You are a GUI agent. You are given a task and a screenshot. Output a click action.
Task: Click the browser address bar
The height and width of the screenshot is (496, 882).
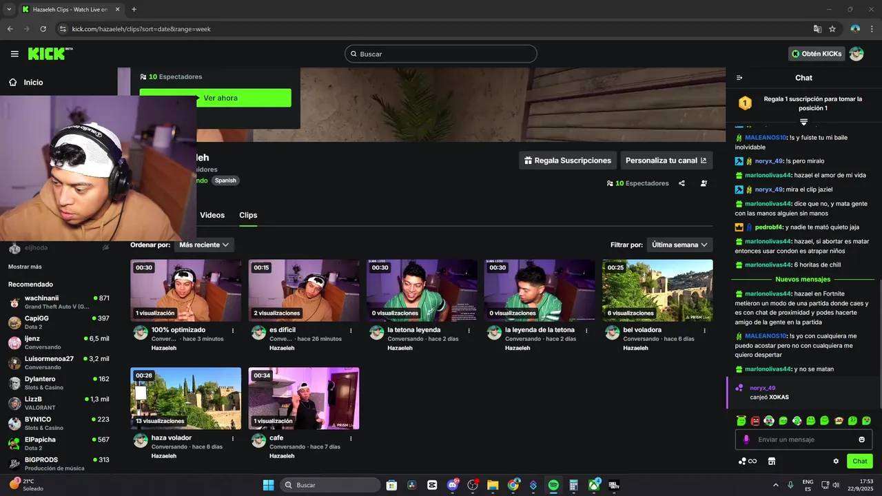[x=434, y=29]
